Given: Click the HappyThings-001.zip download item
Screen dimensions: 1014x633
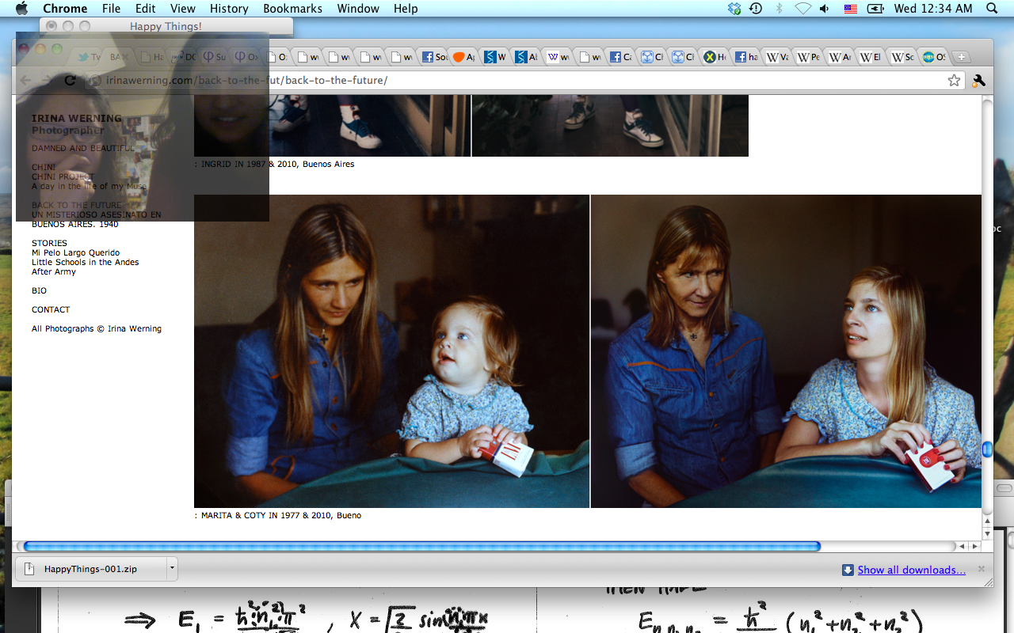Looking at the screenshot, I should 90,569.
